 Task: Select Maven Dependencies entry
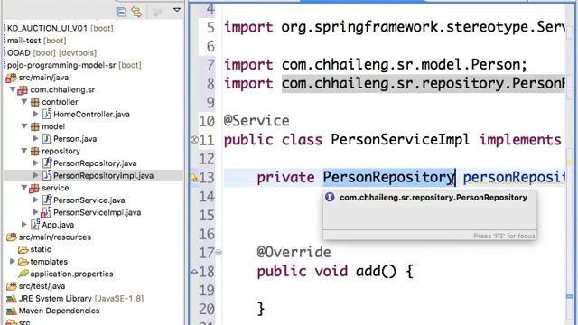(x=59, y=311)
